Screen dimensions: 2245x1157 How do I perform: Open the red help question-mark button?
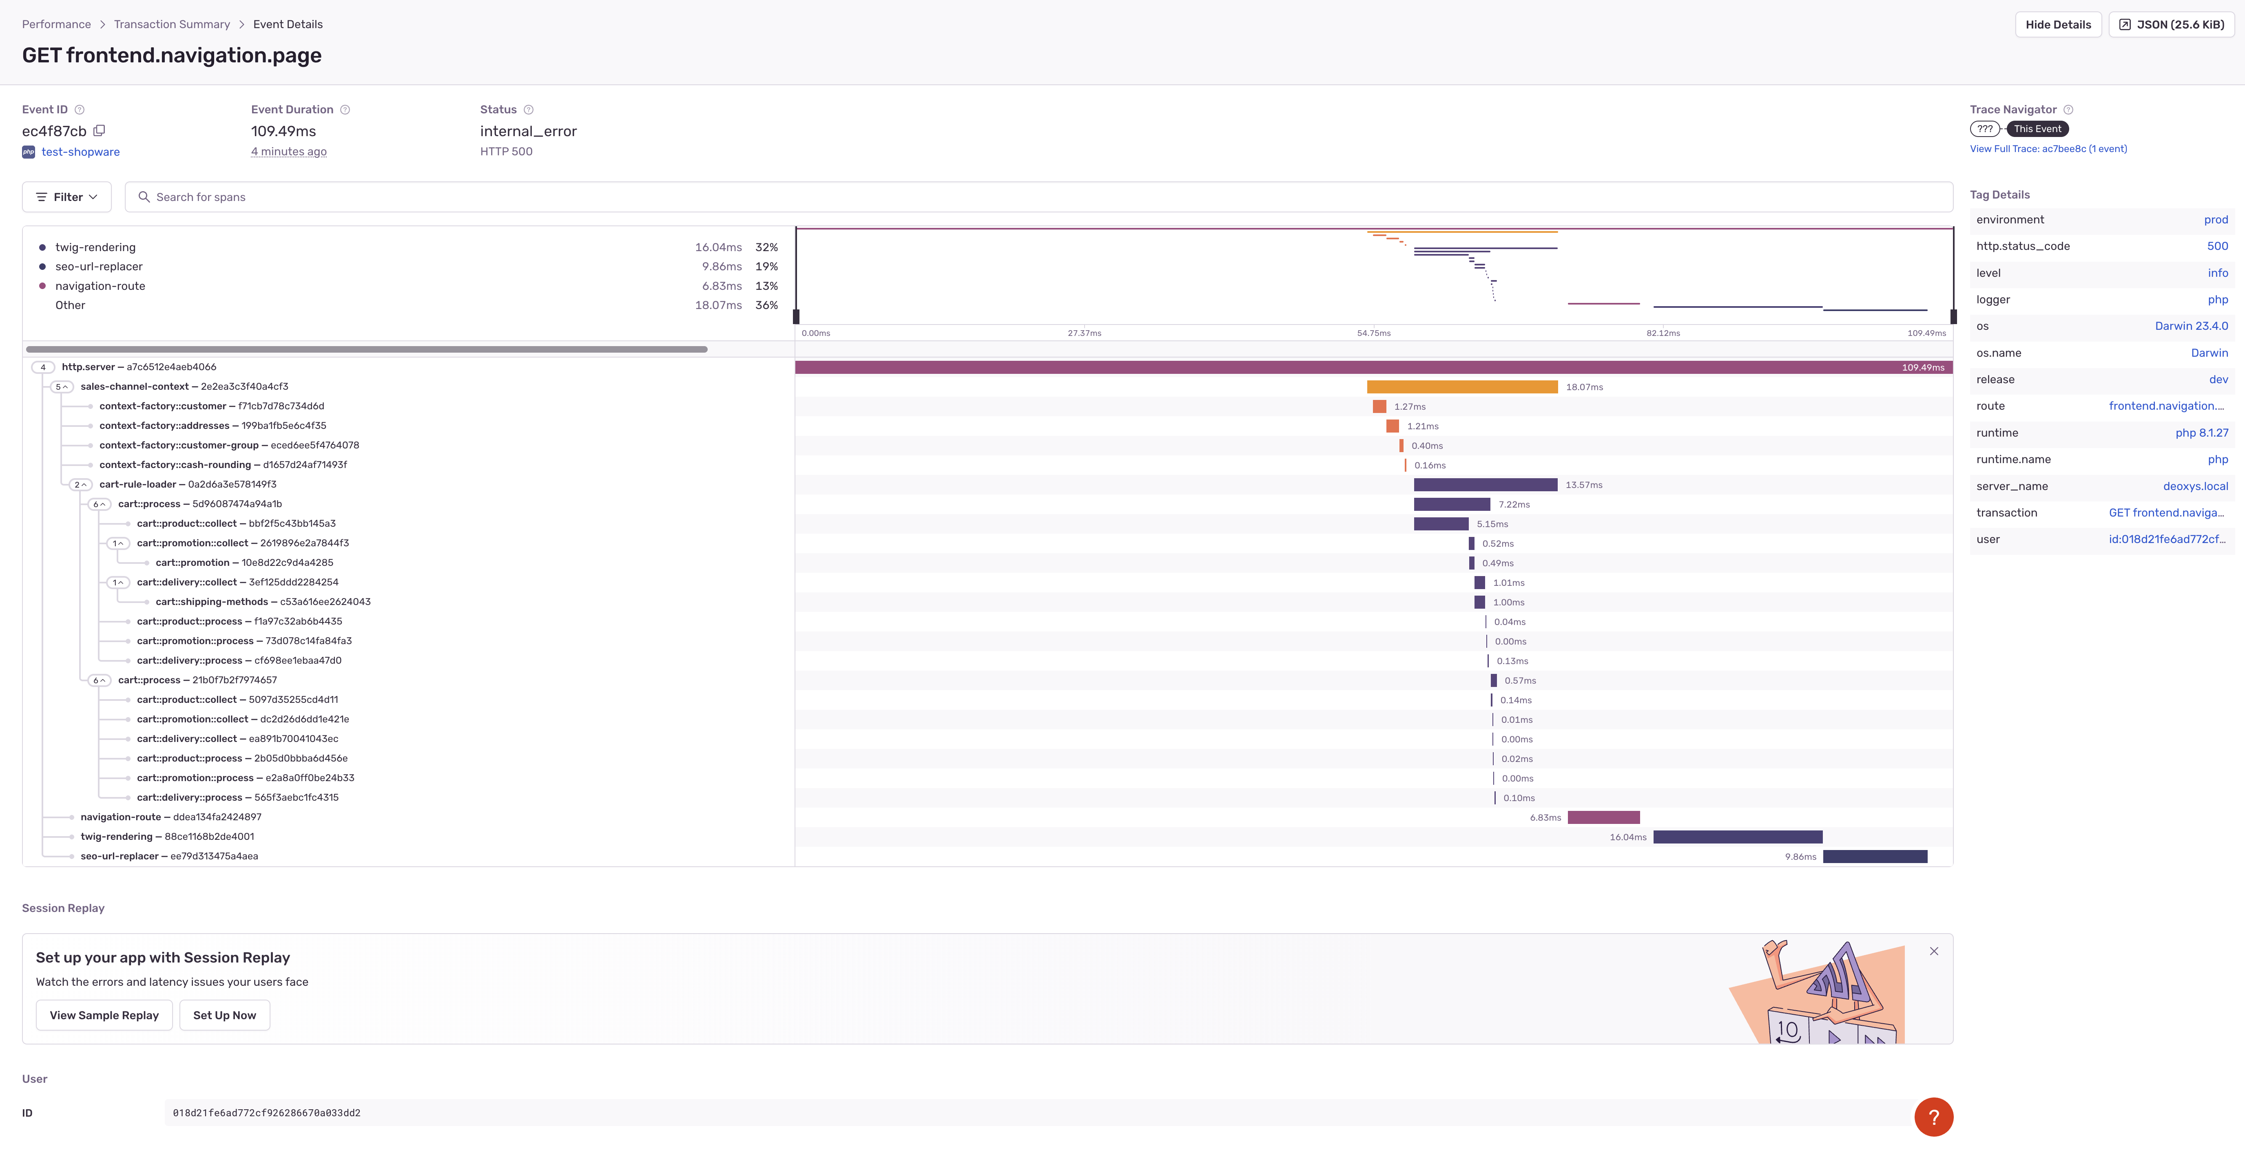tap(1933, 1116)
